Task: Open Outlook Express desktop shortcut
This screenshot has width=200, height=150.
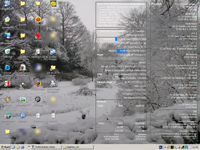Action: pos(53,52)
